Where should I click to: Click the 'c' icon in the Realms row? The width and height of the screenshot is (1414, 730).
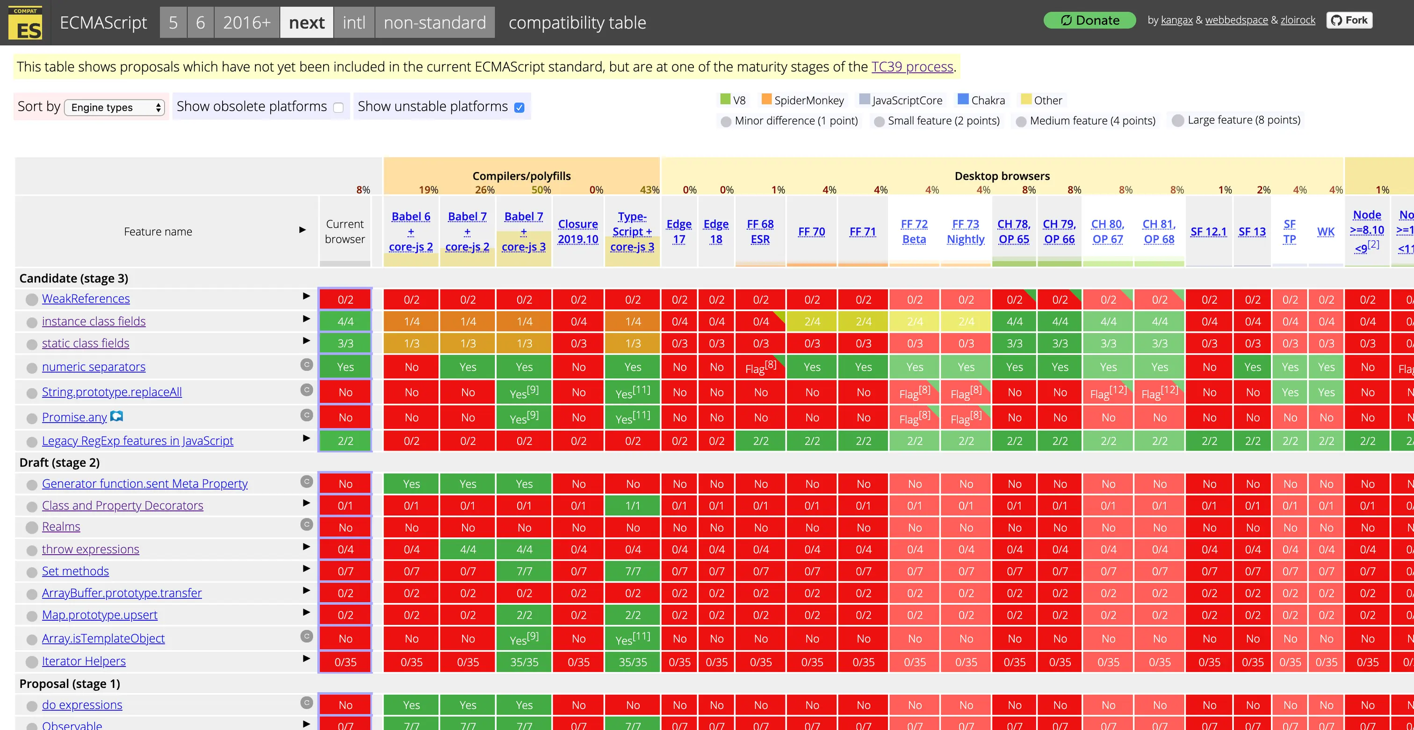point(307,524)
